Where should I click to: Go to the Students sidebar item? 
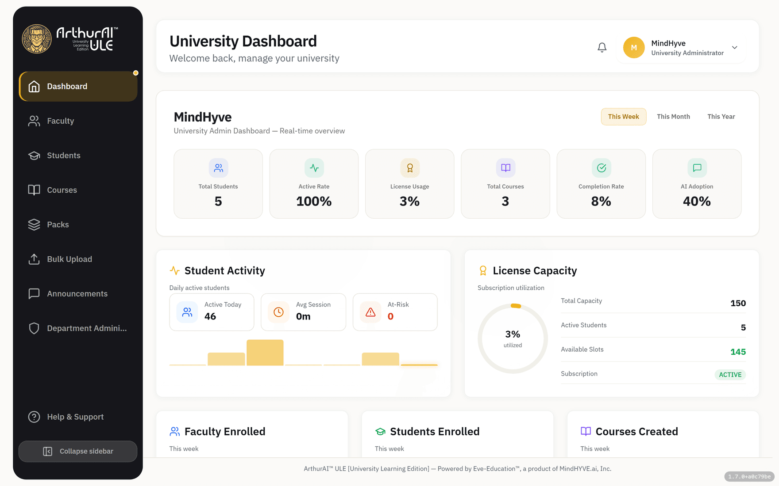point(78,156)
